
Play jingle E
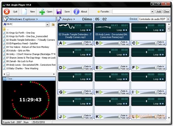[x=101, y=68]
